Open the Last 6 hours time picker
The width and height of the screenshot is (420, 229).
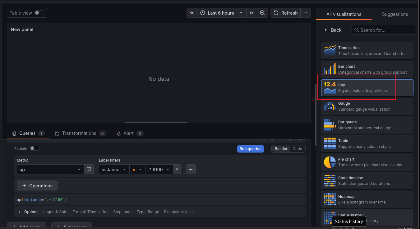click(x=221, y=13)
